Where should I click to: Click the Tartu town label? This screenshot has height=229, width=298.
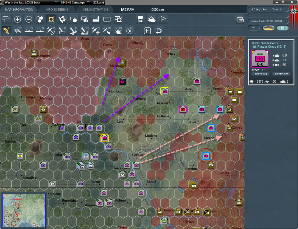point(169,54)
